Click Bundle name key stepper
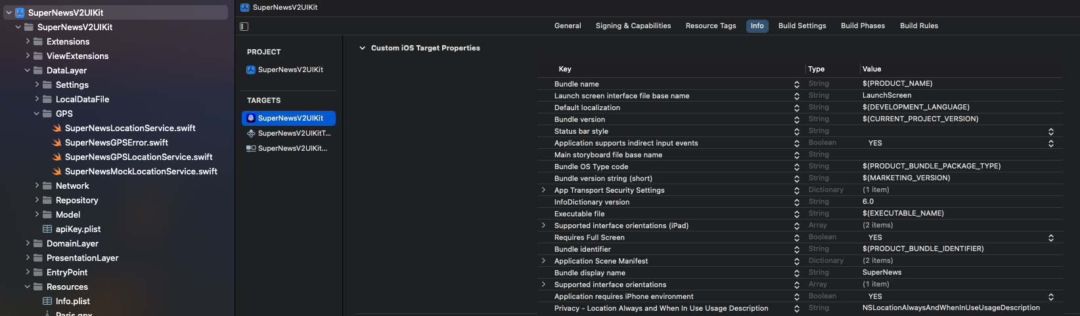Image resolution: width=1080 pixels, height=316 pixels. pyautogui.click(x=797, y=84)
